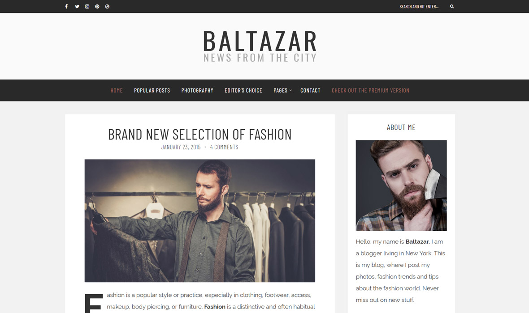Select Editor's Choice in navigation
This screenshot has width=529, height=313.
point(243,90)
